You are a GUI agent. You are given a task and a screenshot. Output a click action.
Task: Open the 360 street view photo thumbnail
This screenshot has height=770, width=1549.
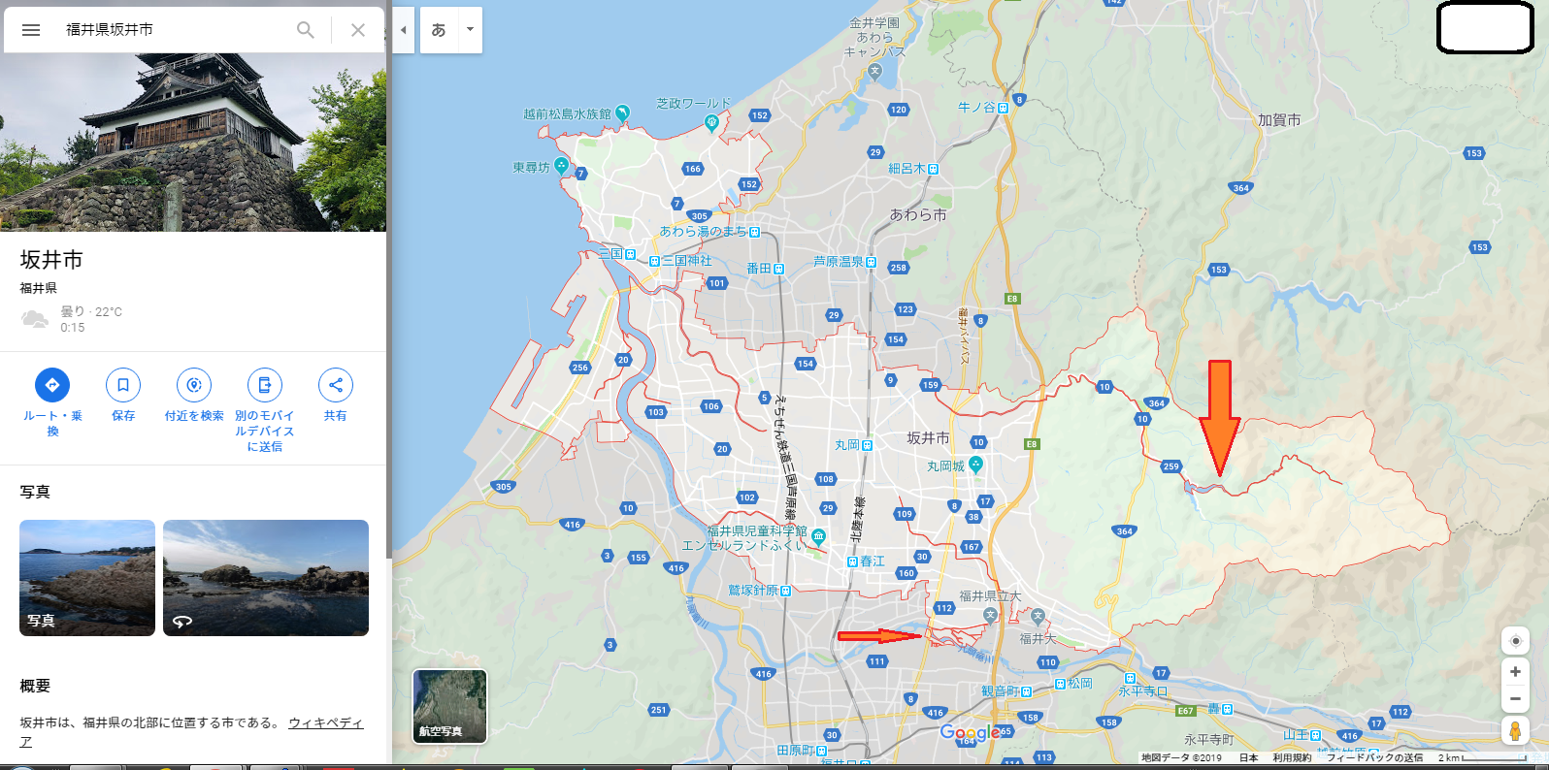pyautogui.click(x=266, y=578)
